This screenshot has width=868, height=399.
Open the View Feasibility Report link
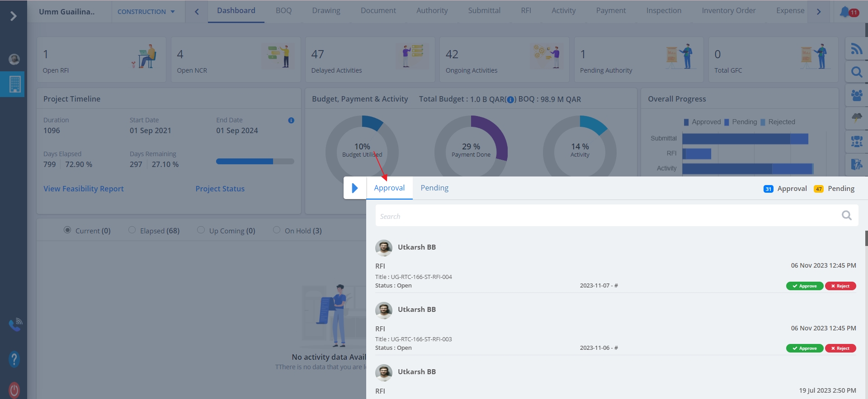[83, 189]
